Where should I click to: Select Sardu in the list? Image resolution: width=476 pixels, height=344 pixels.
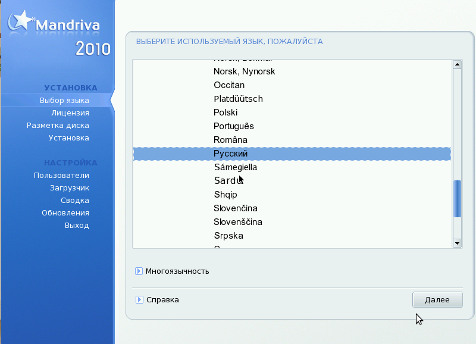point(228,181)
